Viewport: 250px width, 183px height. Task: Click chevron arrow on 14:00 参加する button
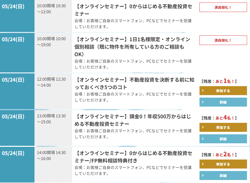[203, 164]
